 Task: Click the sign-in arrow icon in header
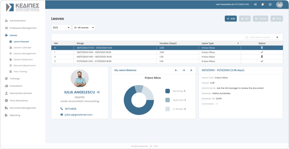click(x=255, y=4)
